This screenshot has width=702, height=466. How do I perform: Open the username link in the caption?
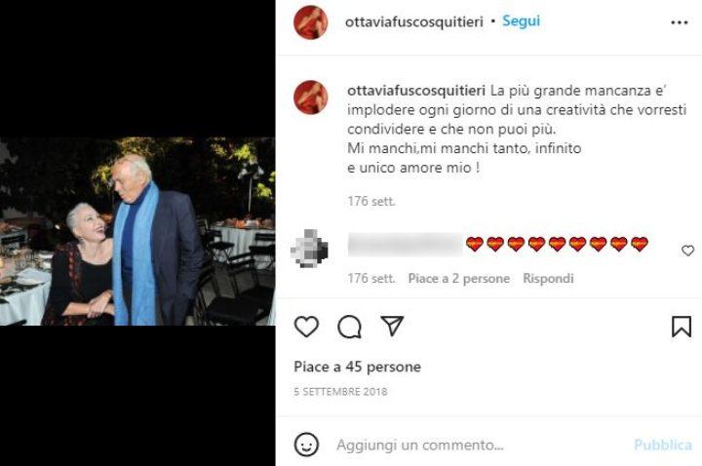tap(416, 91)
